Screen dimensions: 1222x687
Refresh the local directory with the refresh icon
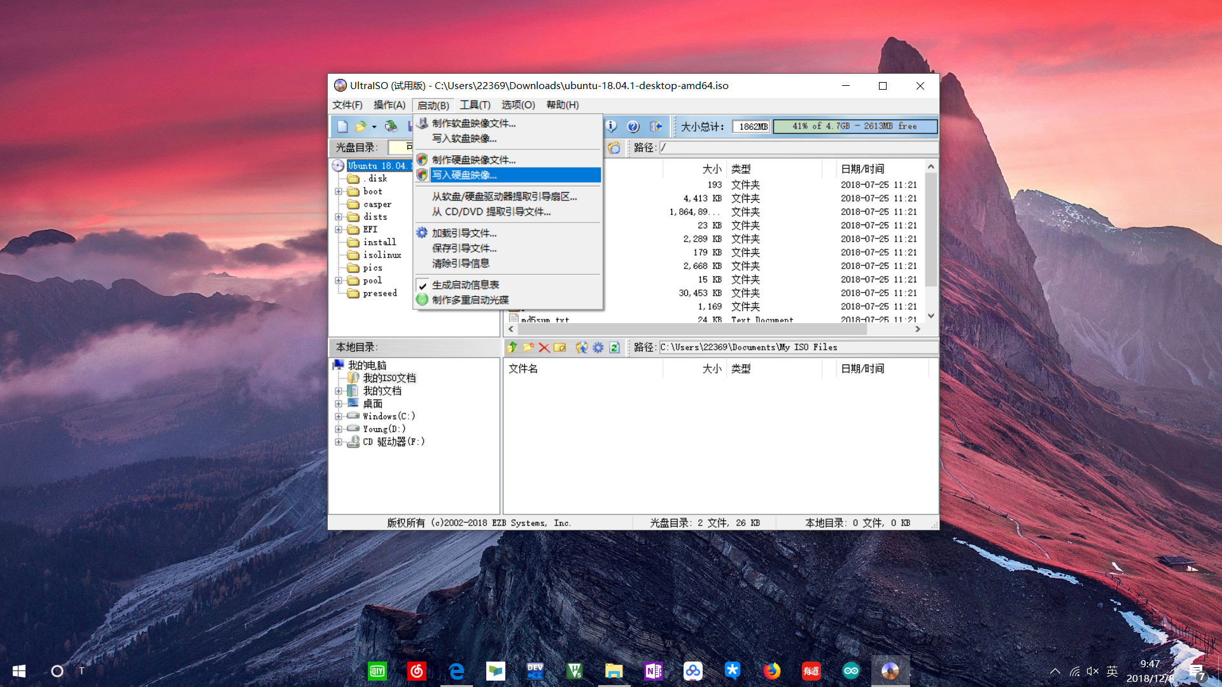[x=614, y=347]
